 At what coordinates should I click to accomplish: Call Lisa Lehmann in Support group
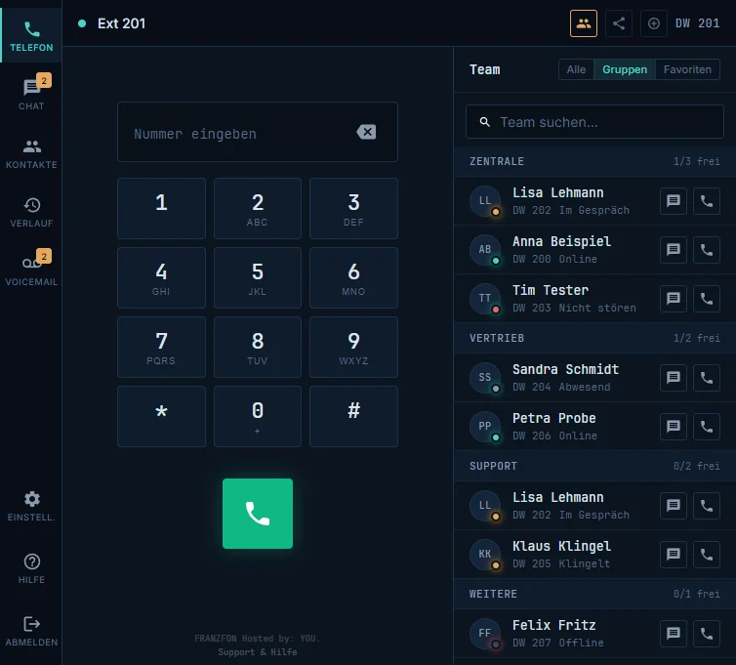(707, 506)
